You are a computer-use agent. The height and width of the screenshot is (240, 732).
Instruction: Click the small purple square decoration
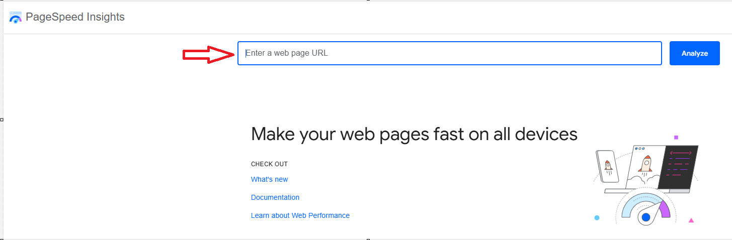click(676, 137)
